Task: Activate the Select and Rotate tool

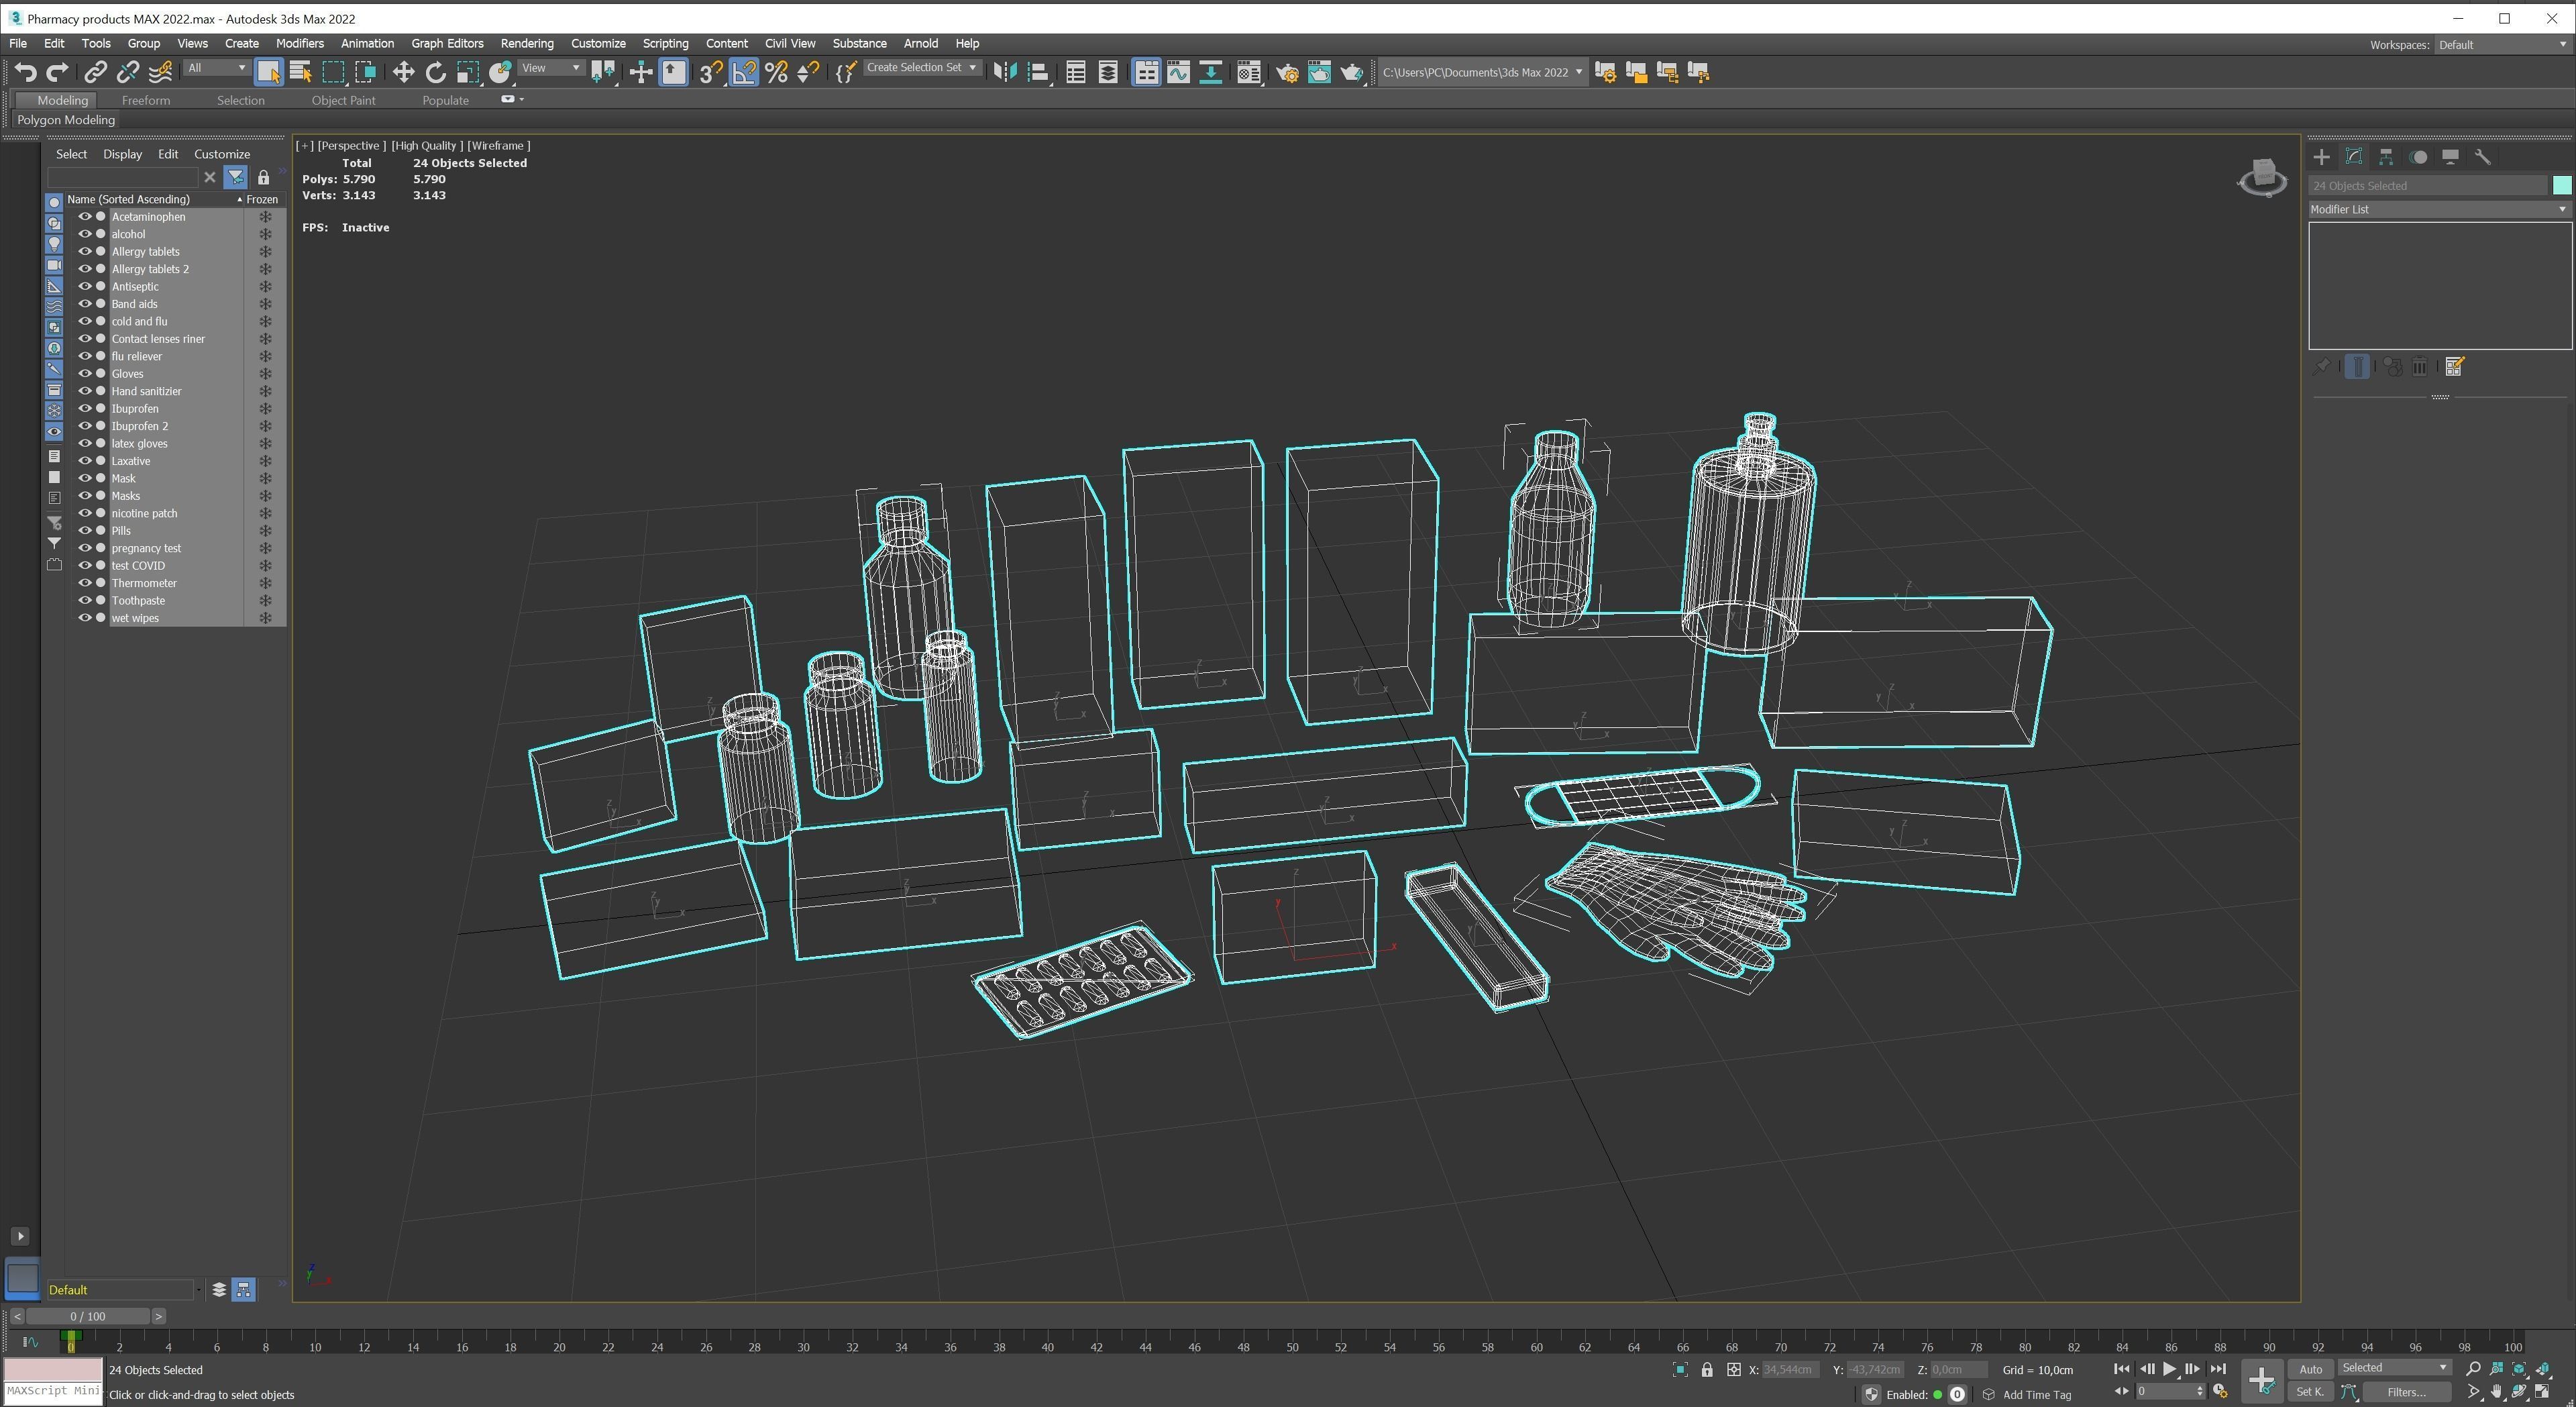Action: pos(435,72)
